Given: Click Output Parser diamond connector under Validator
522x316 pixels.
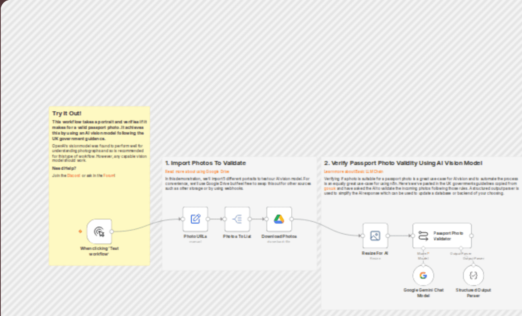Looking at the screenshot, I should pyautogui.click(x=461, y=248).
